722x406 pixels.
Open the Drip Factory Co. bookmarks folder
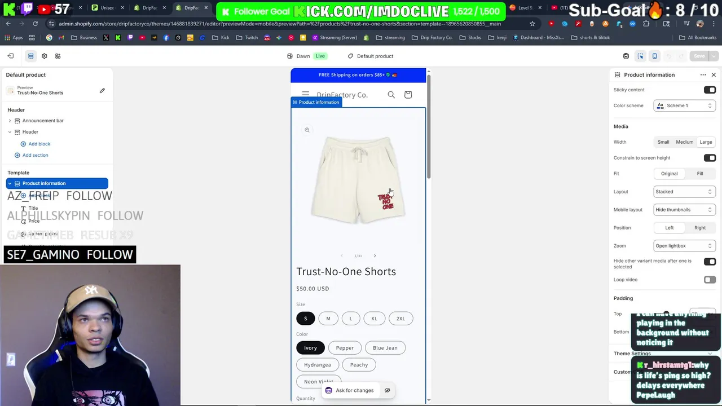tap(432, 37)
